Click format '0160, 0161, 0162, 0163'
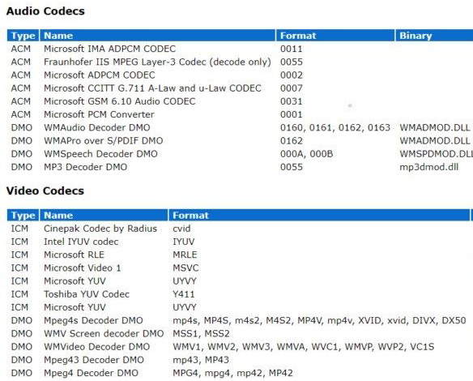 [x=335, y=128]
